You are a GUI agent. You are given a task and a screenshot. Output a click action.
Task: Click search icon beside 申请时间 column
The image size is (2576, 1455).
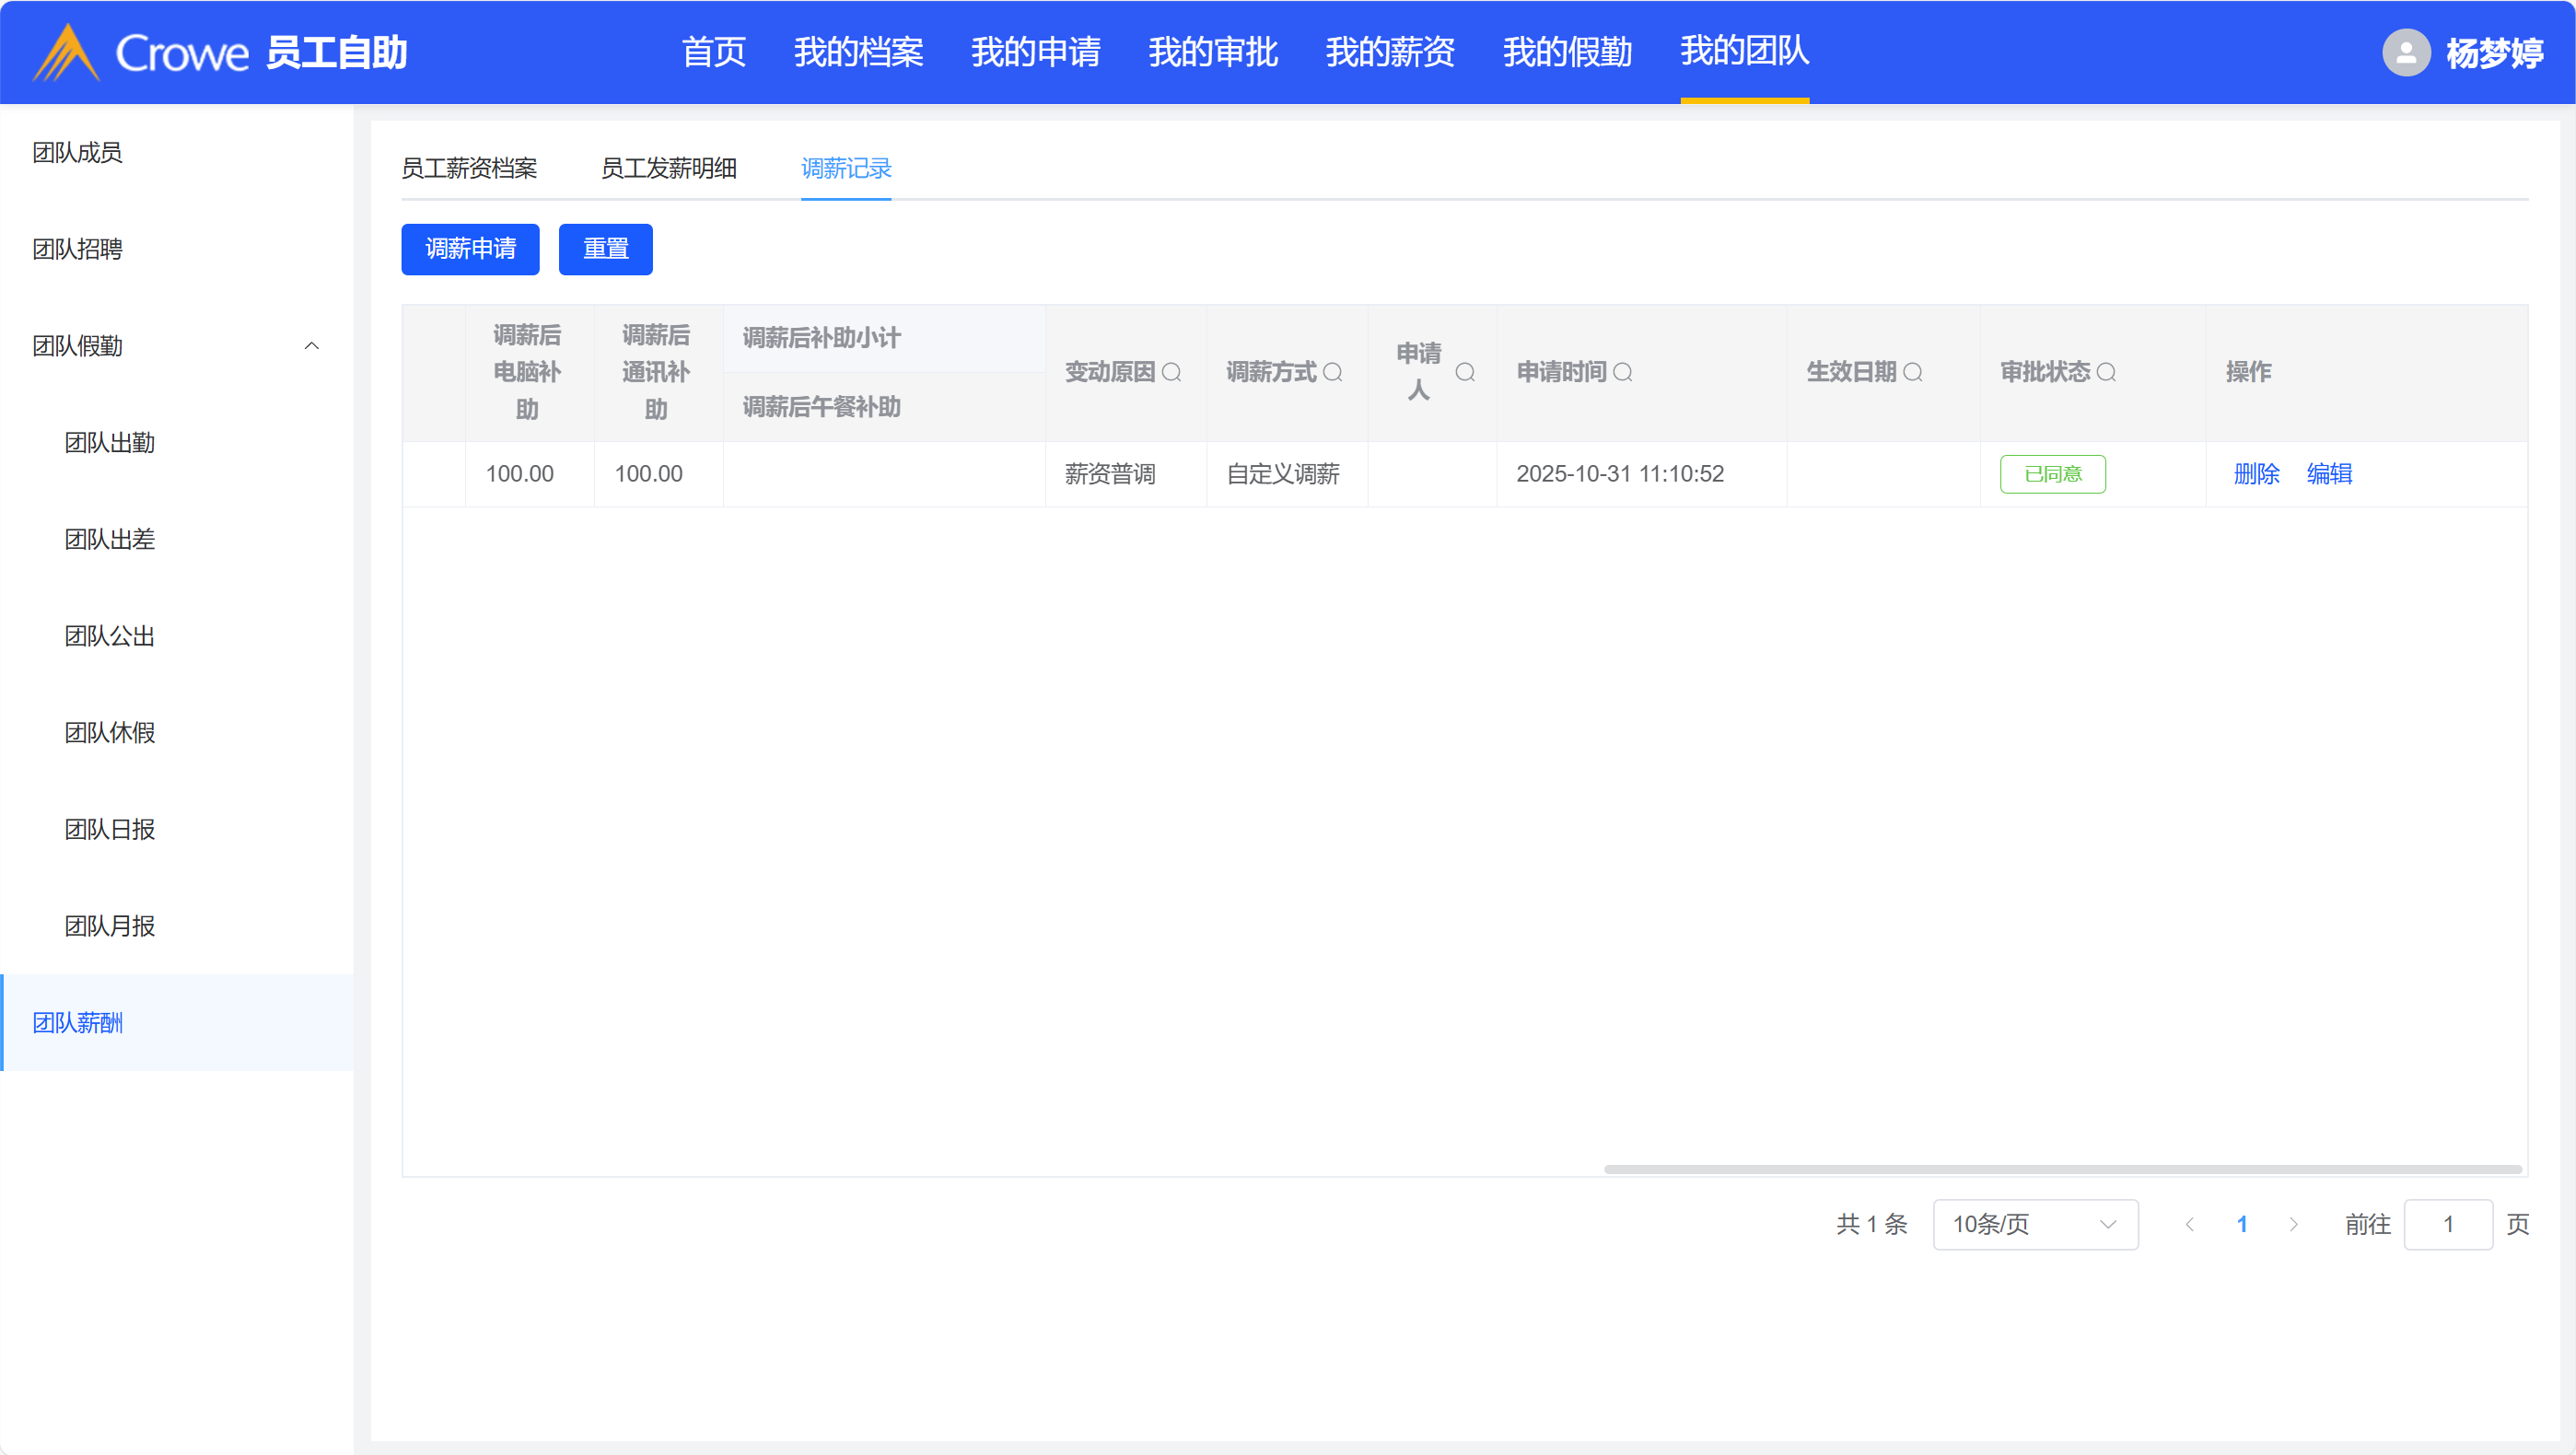pos(1623,372)
